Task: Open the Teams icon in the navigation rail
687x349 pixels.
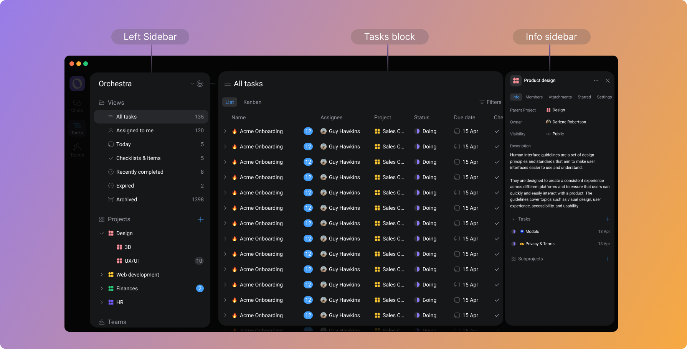Action: coord(77,150)
